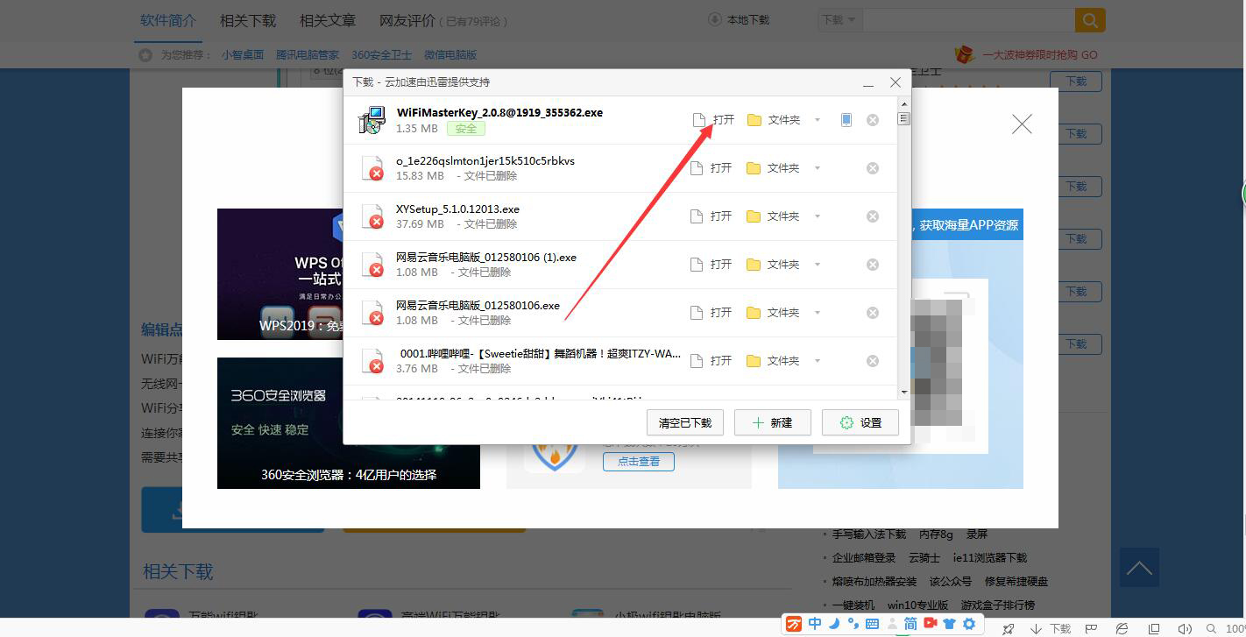This screenshot has height=637, width=1246.
Task: Click the rocket accelerator icon in status bar
Action: 1009,628
